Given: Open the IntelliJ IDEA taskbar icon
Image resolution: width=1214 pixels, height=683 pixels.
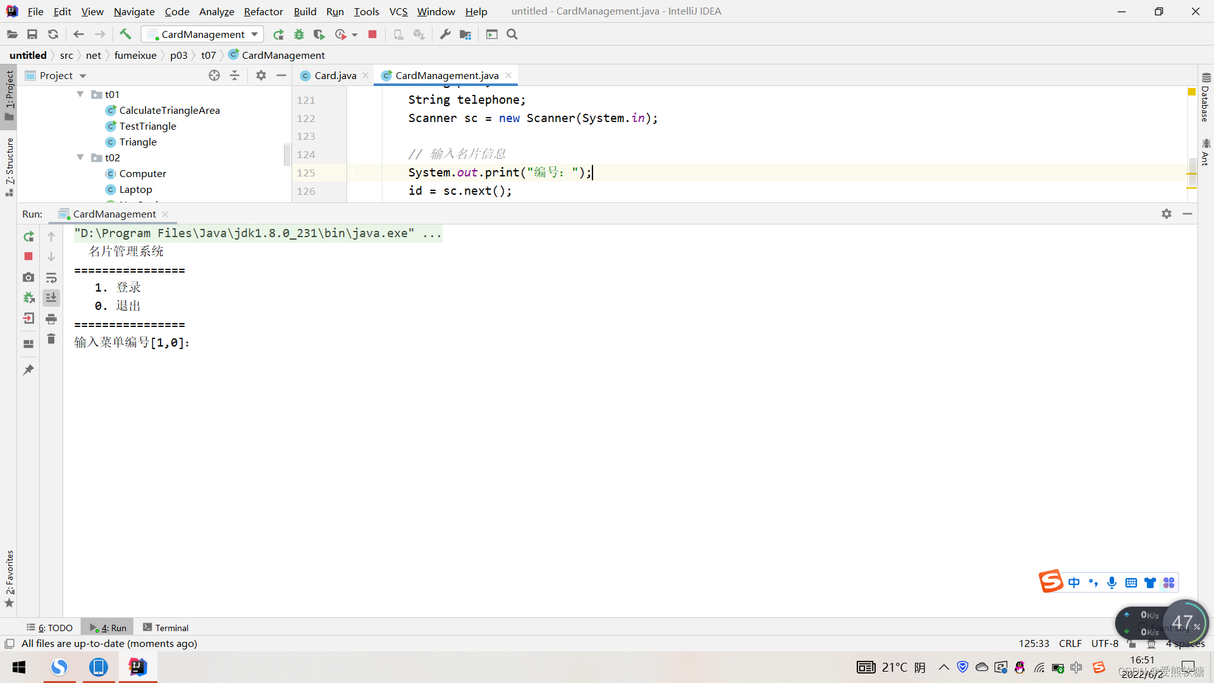Looking at the screenshot, I should (137, 667).
